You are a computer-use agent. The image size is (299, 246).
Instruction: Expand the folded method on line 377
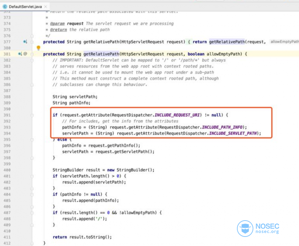coord(32,42)
